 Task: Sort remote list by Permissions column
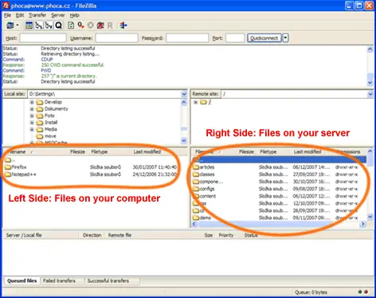point(349,151)
